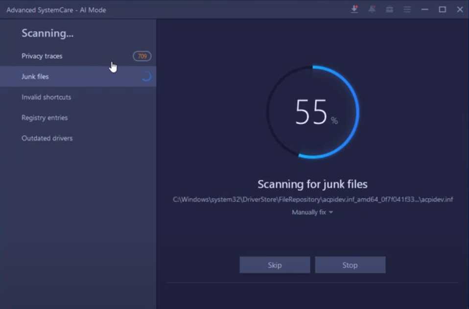Select the Invalid shortcuts scan item

pos(78,97)
